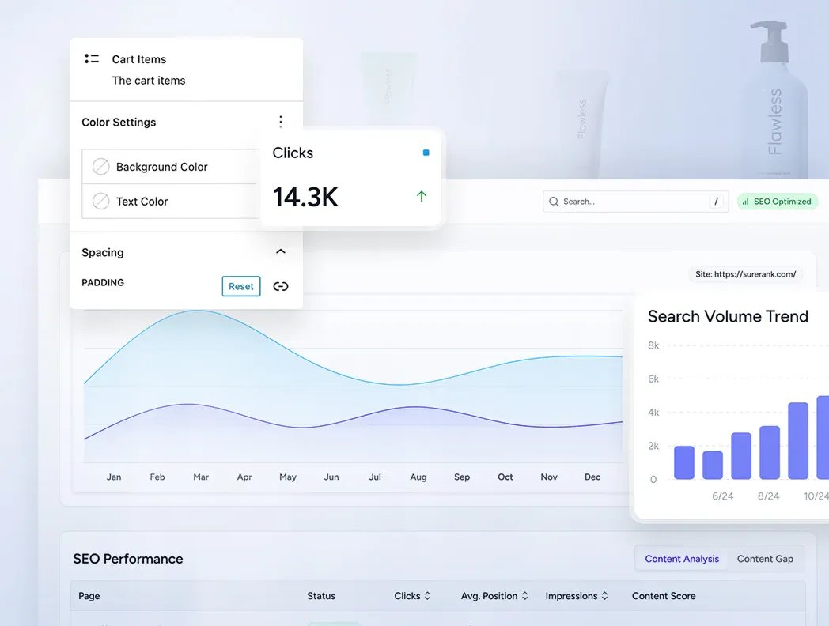Select the Background Color swatch

point(101,167)
